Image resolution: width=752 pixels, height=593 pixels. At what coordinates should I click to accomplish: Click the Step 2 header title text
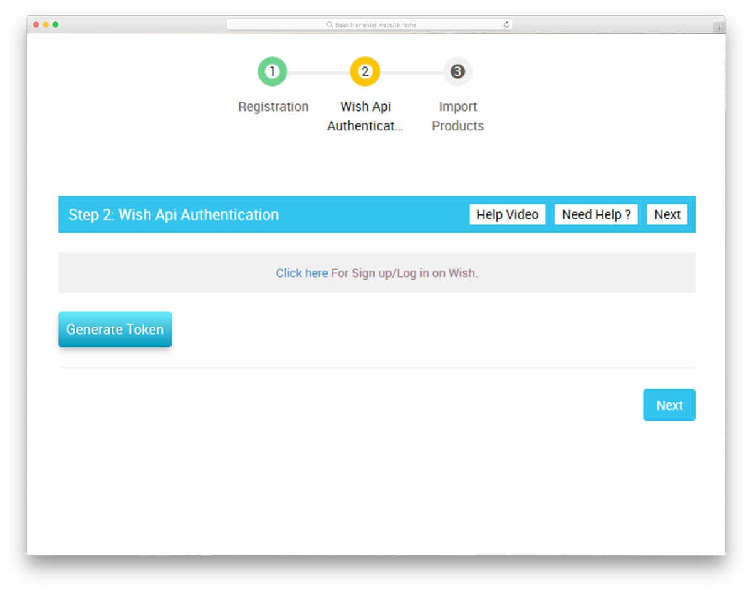174,214
